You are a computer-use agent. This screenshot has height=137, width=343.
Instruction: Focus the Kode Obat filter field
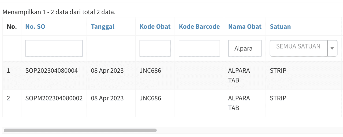point(155,48)
